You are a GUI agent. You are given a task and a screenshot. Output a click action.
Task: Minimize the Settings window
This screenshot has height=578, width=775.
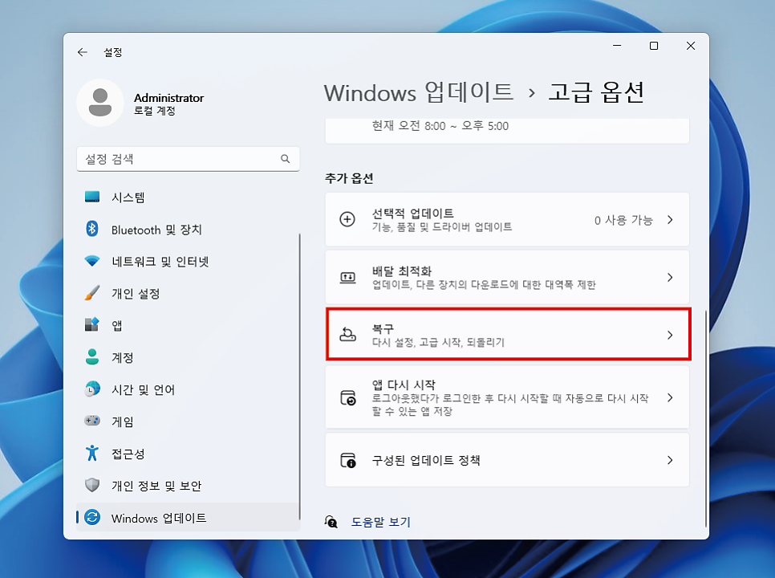click(x=617, y=46)
